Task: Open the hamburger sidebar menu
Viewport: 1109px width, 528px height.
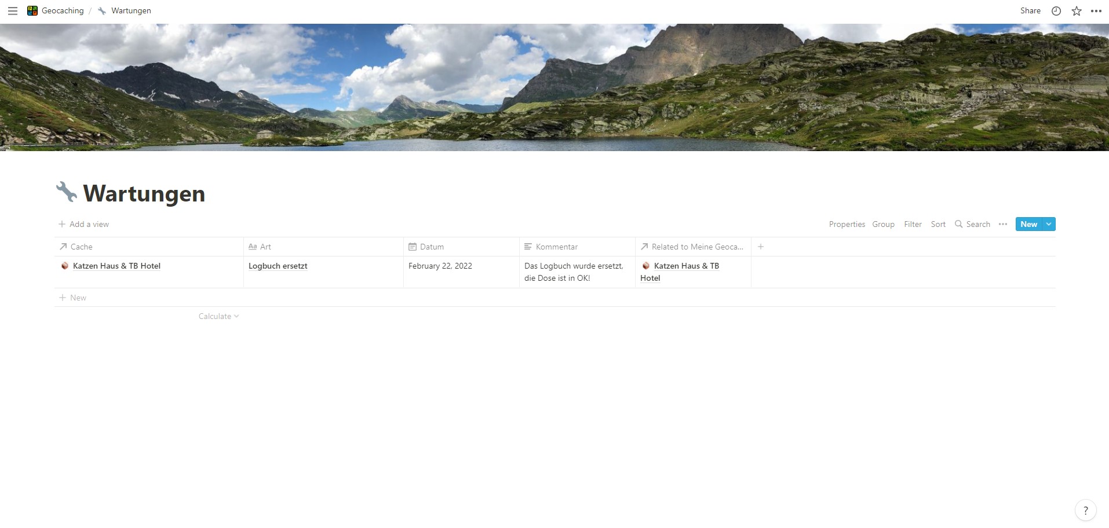Action: pos(13,11)
